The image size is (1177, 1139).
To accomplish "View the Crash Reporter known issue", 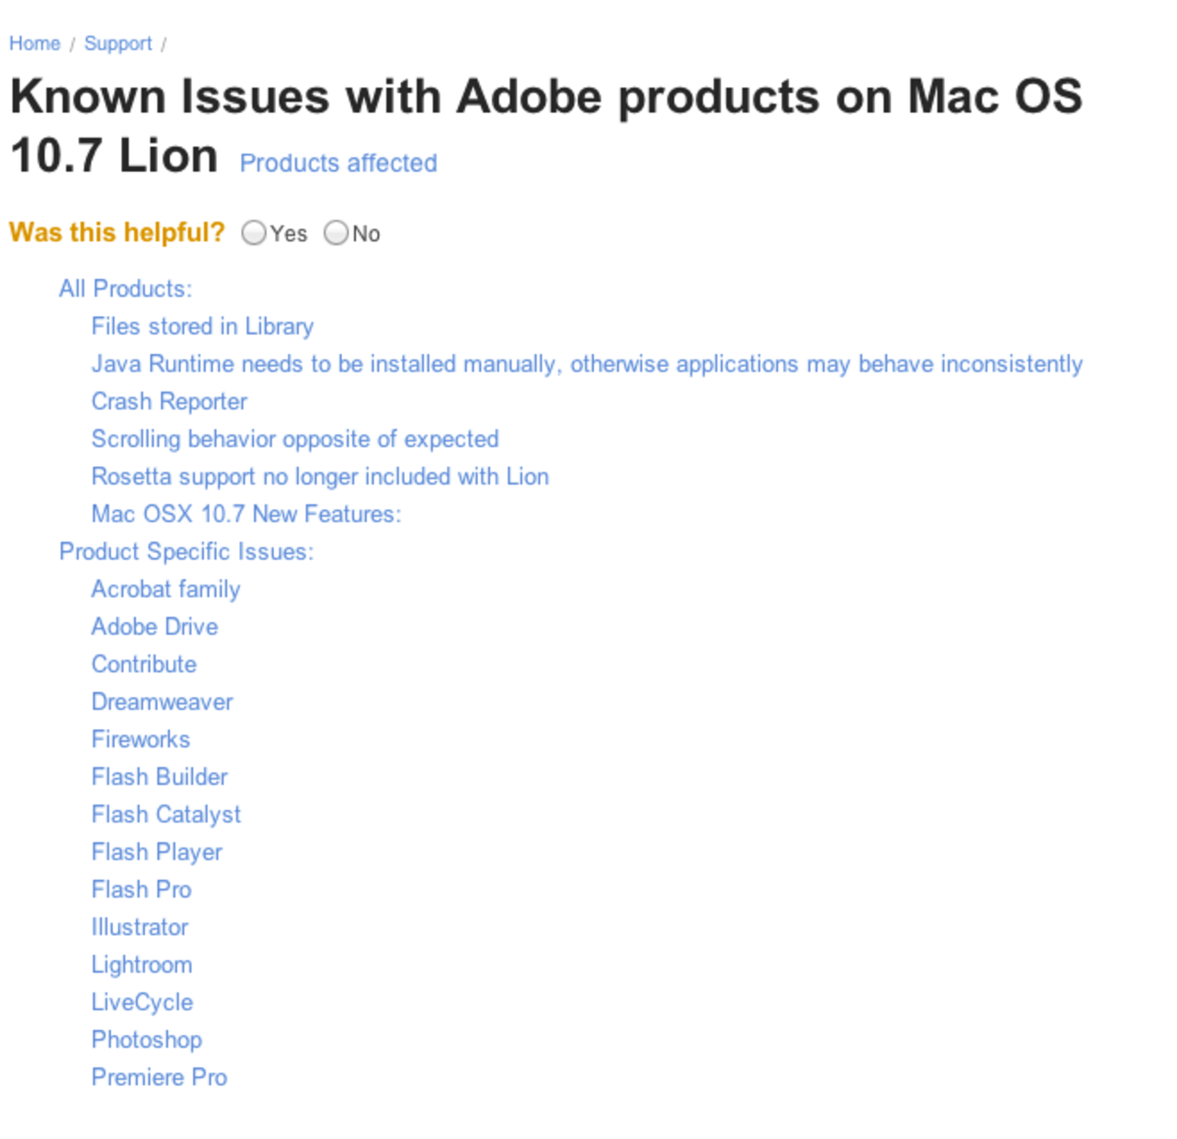I will point(169,402).
